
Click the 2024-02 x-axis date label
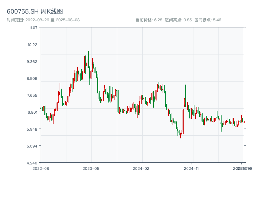point(141,168)
